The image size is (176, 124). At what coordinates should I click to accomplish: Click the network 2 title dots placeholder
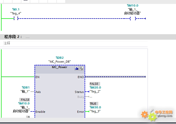coord(27,37)
